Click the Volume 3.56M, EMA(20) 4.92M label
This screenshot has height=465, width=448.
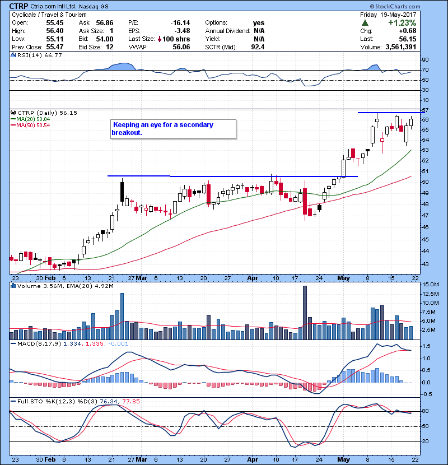66,286
